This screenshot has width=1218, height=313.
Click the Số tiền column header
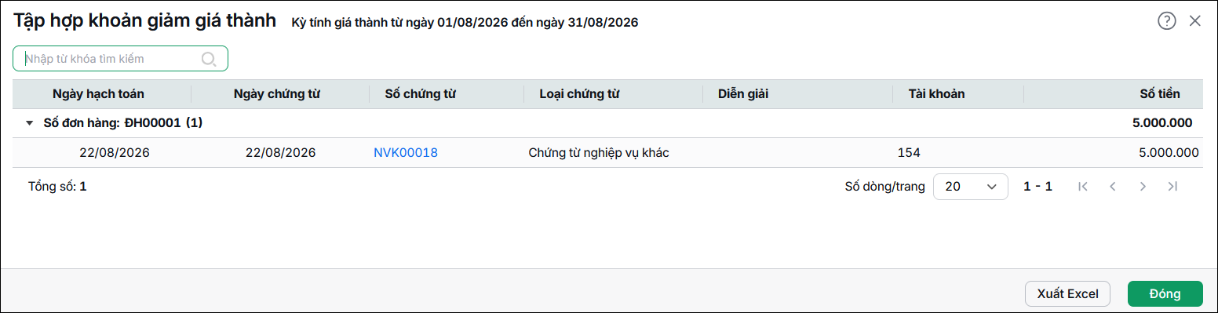pos(1159,94)
